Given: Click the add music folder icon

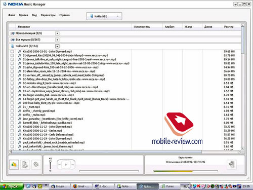Looking at the screenshot, I should click(x=14, y=164).
